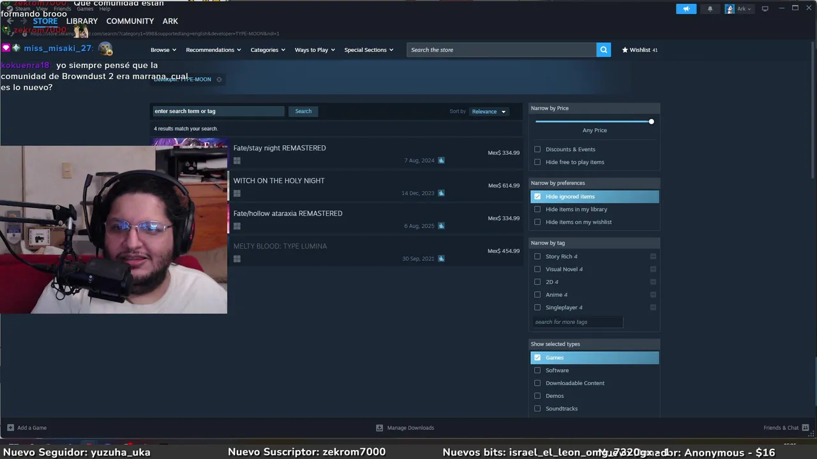This screenshot has height=459, width=817.
Task: Check Hide free to play items
Action: point(537,162)
